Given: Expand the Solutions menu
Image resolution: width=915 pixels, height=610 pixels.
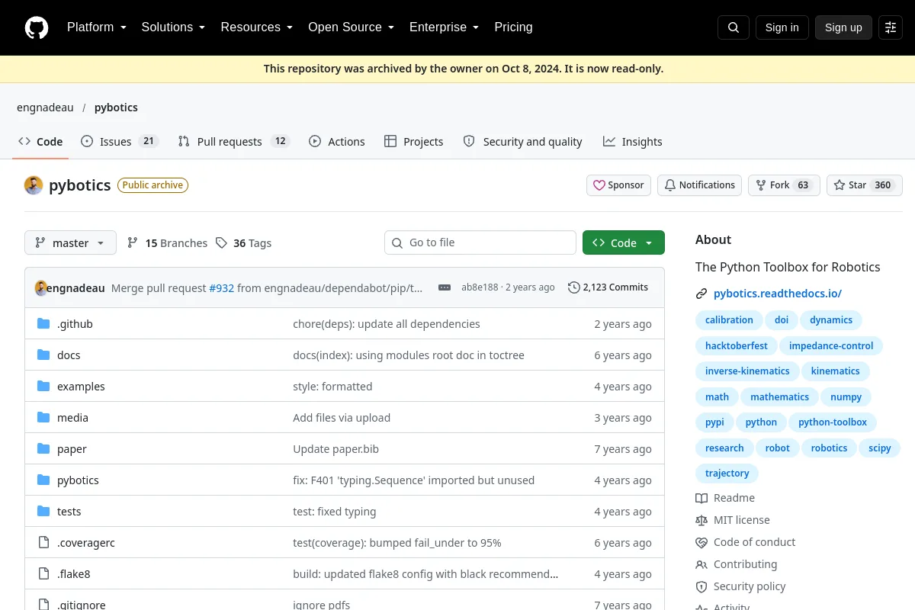Looking at the screenshot, I should [x=174, y=27].
